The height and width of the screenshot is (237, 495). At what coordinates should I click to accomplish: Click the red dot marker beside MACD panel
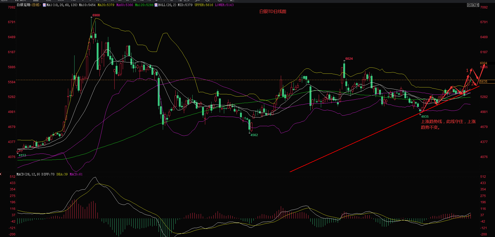(x=1, y=174)
